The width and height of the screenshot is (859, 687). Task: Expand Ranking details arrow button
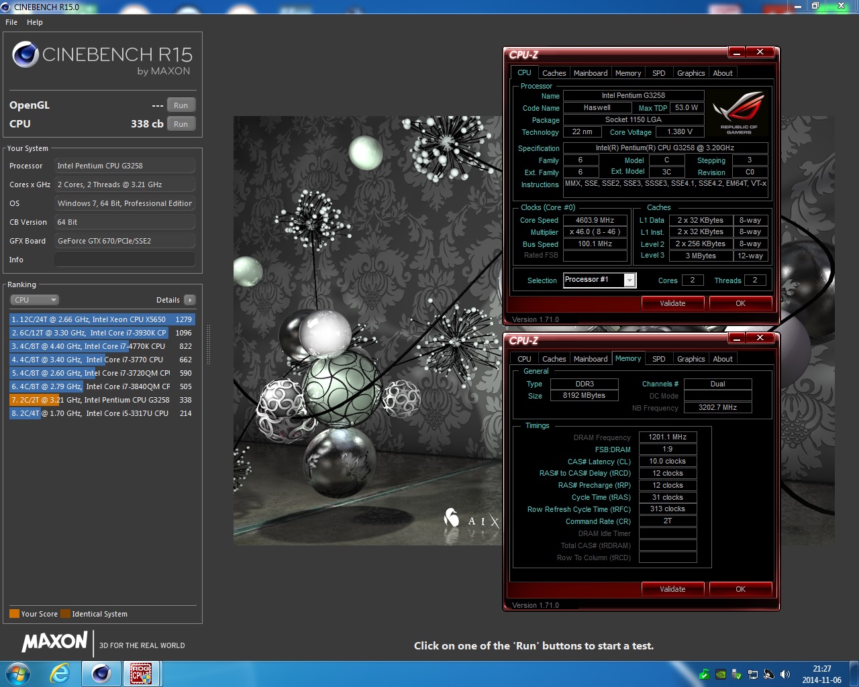click(190, 300)
